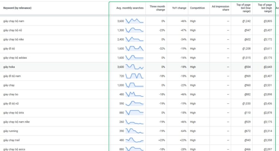Sort by the YoY change column
The height and width of the screenshot is (151, 279).
click(x=179, y=8)
